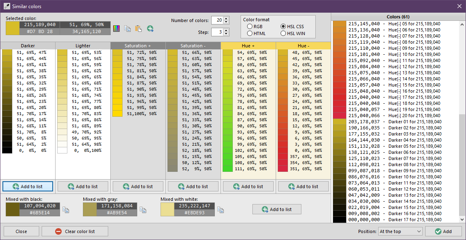
Task: Select the Saturation + column header
Action: coord(138,46)
